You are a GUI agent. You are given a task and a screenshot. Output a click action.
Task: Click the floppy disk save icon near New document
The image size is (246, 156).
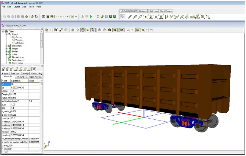click(106, 16)
